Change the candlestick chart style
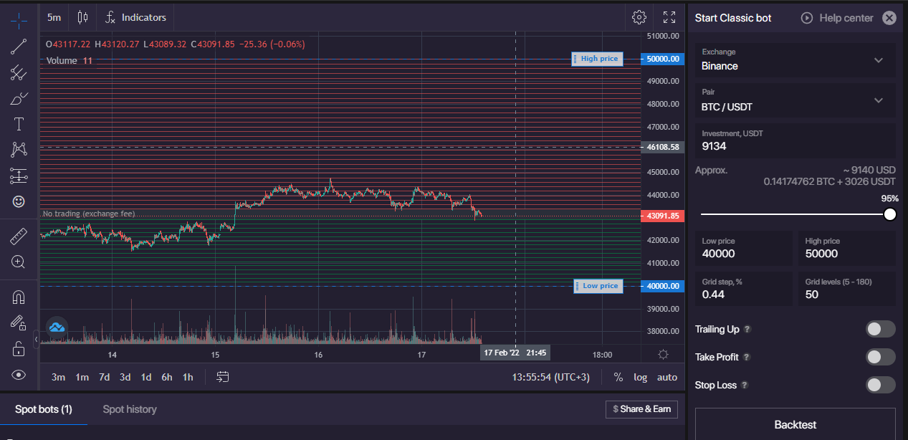 click(82, 17)
